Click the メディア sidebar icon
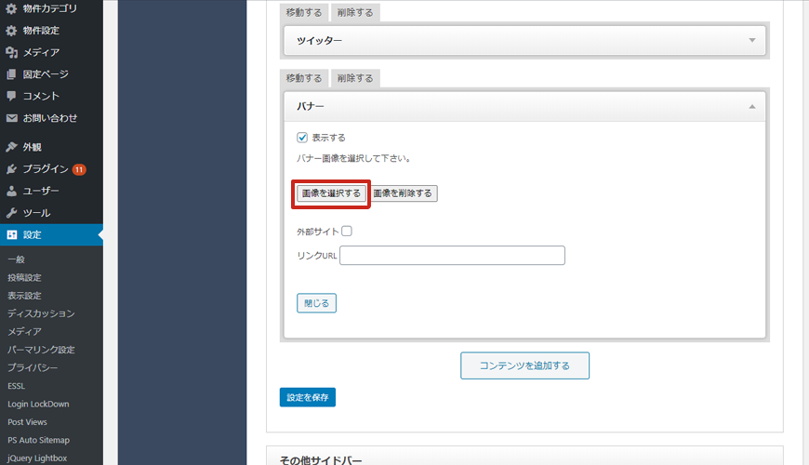This screenshot has height=465, width=809. [x=11, y=52]
